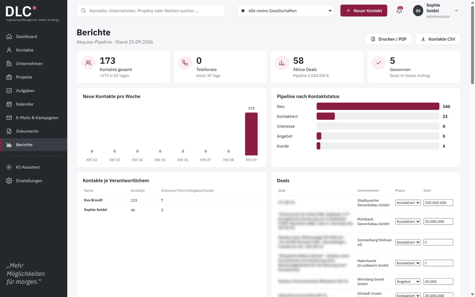Open Kalender from sidebar icon
475x297 pixels.
(x=9, y=104)
